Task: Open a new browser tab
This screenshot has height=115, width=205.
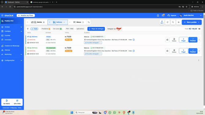Action: click(57, 2)
